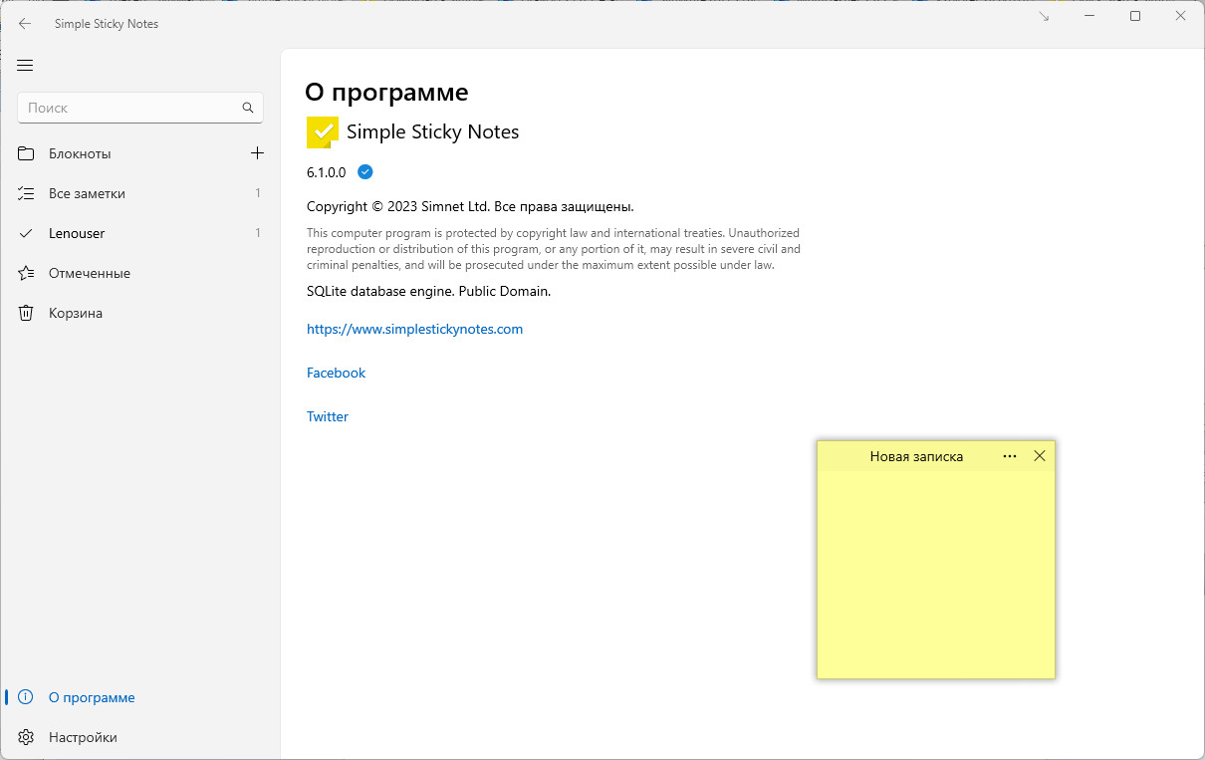Add a new notebook with plus icon
Viewport: 1205px width, 760px height.
pyautogui.click(x=257, y=153)
